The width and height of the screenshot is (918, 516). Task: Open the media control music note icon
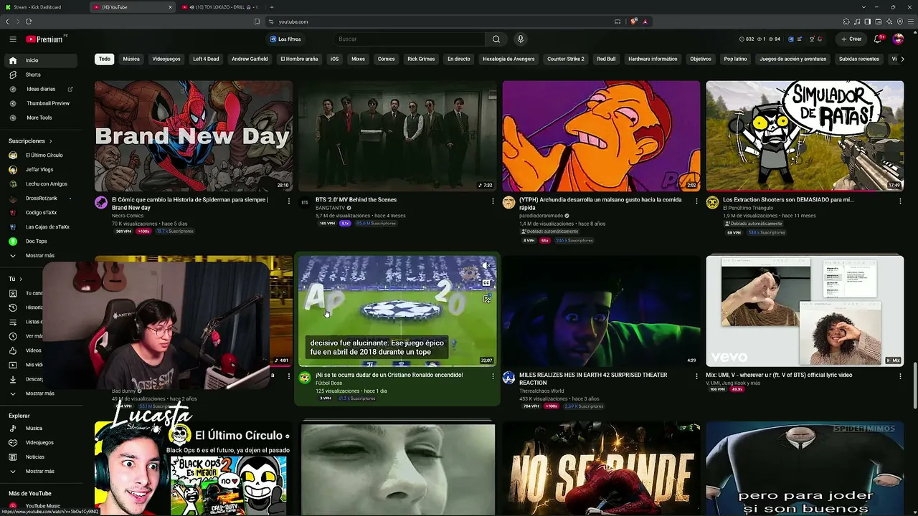pyautogui.click(x=857, y=21)
